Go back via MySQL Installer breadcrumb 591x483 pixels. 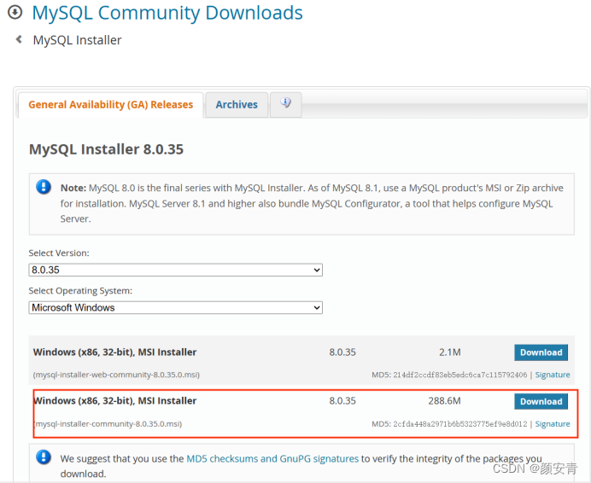[77, 40]
